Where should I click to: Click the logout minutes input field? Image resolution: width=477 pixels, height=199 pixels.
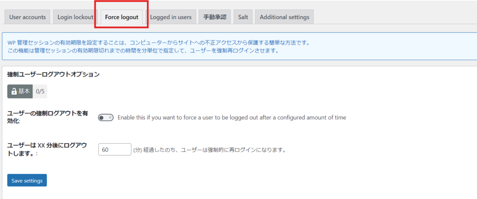[115, 150]
